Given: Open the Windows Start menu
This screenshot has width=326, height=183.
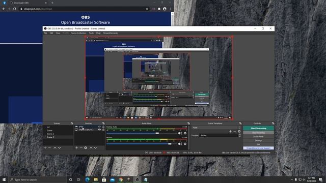Looking at the screenshot, I should point(4,179).
